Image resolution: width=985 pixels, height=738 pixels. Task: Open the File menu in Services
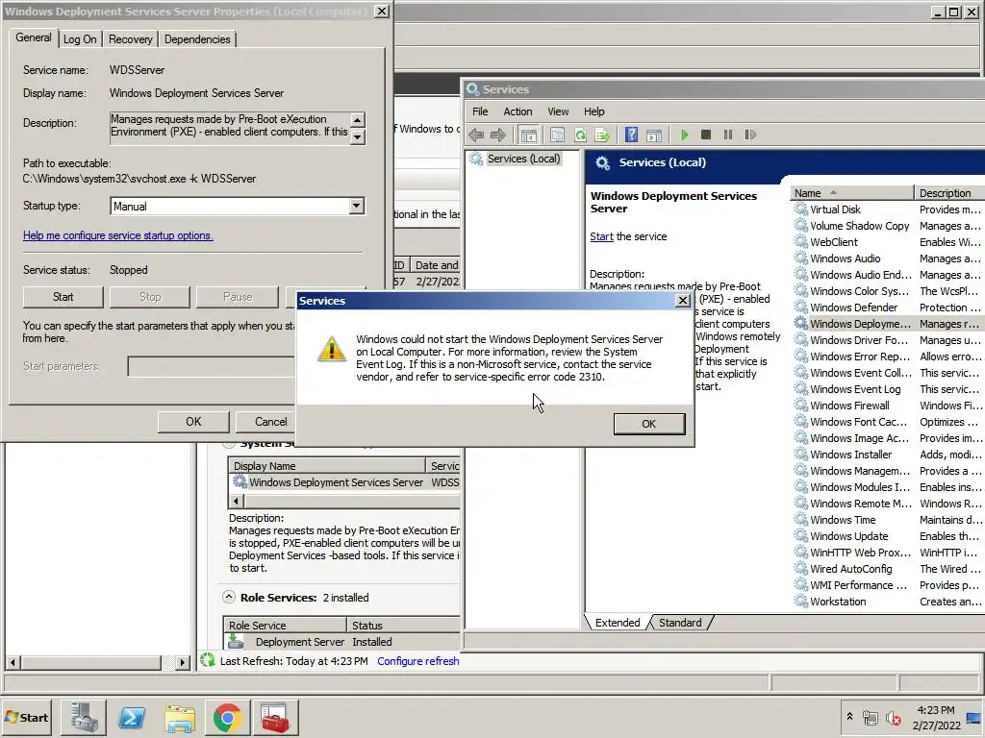tap(480, 111)
